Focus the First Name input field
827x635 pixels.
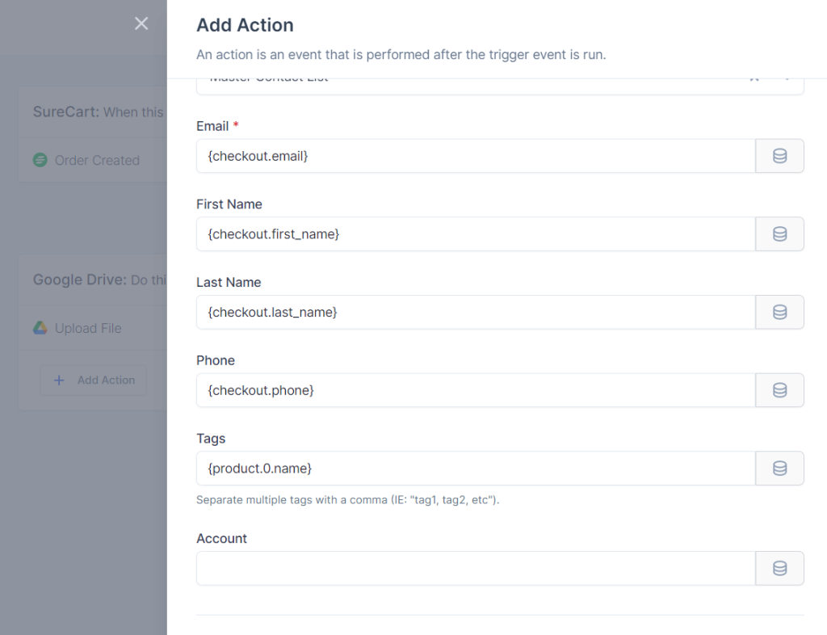click(476, 234)
